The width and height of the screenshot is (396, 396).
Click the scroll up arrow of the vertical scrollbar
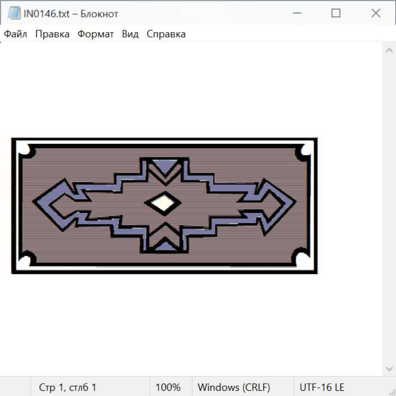pos(389,50)
